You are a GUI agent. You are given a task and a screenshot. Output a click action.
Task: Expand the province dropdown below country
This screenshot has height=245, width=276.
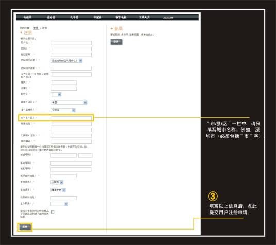tap(63, 110)
